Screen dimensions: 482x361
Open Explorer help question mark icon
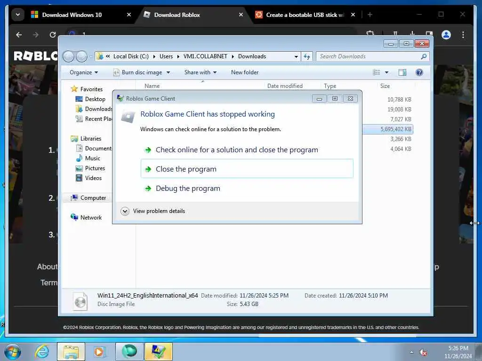(x=419, y=72)
